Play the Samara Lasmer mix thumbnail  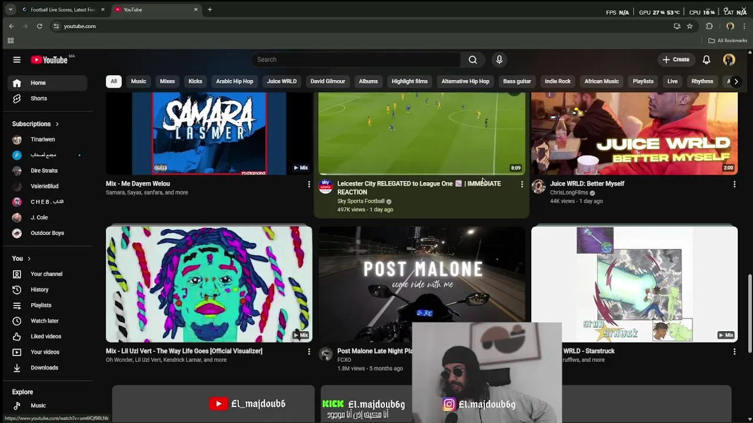(209, 133)
